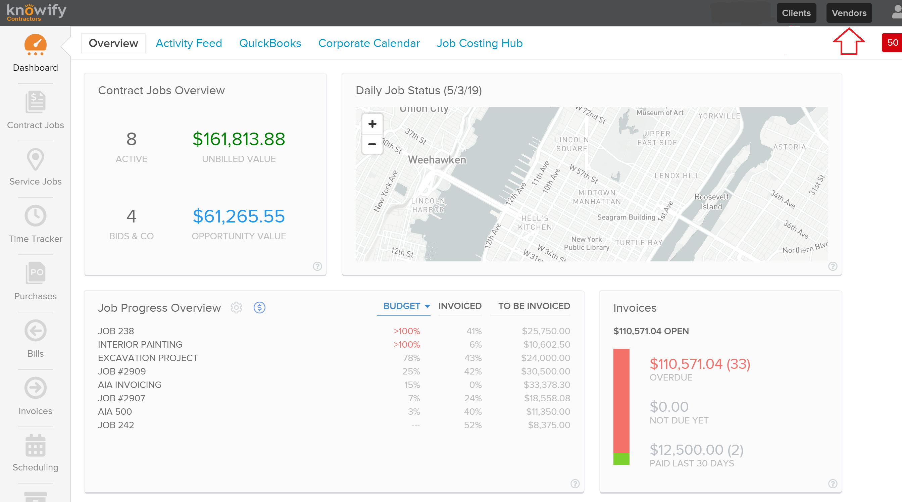Image resolution: width=902 pixels, height=502 pixels.
Task: Zoom out on the map
Action: point(372,144)
